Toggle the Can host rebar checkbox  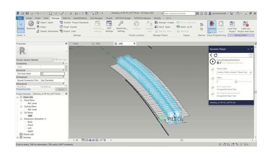(x=42, y=73)
